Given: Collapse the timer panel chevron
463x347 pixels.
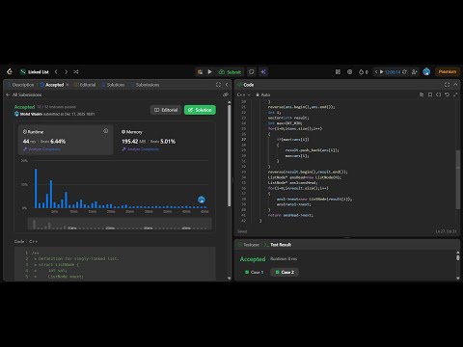Looking at the screenshot, I should point(375,72).
